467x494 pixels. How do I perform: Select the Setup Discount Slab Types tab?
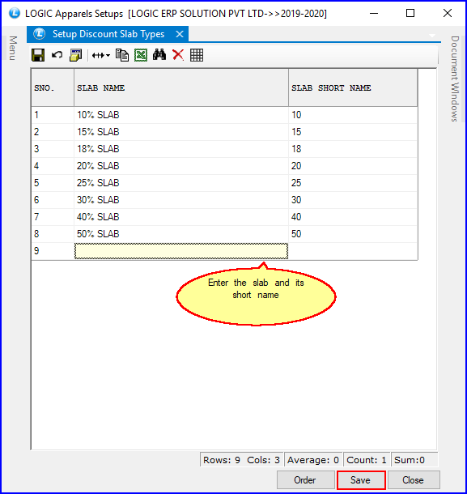(x=108, y=34)
